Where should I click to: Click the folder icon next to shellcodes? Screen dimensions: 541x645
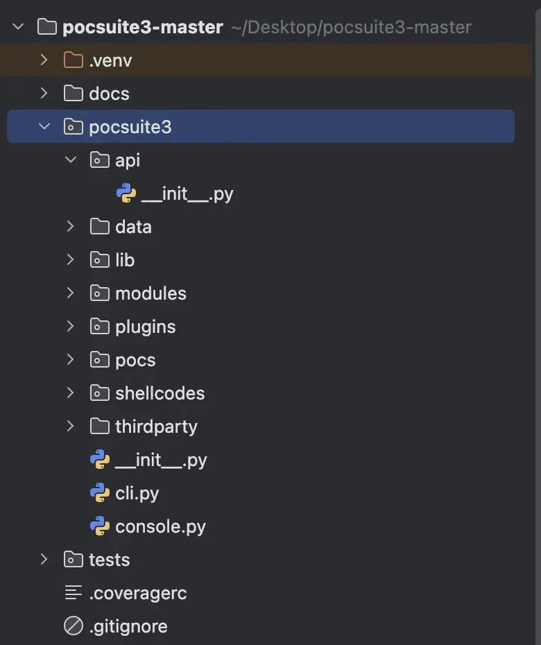[x=99, y=393]
